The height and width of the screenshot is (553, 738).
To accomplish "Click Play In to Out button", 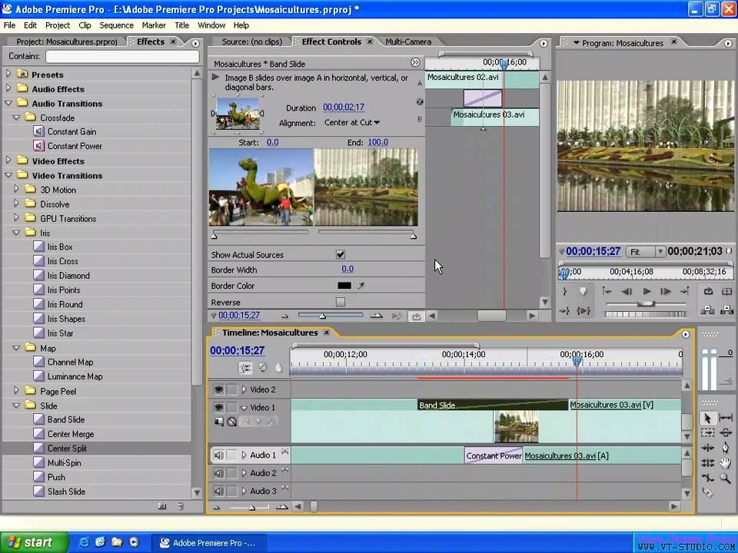I will click(583, 310).
